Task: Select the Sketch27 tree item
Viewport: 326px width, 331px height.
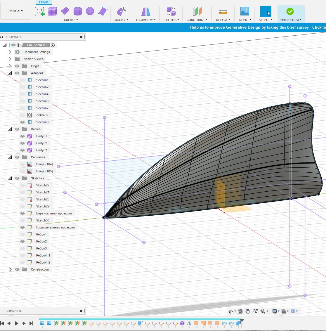Action: 43,185
